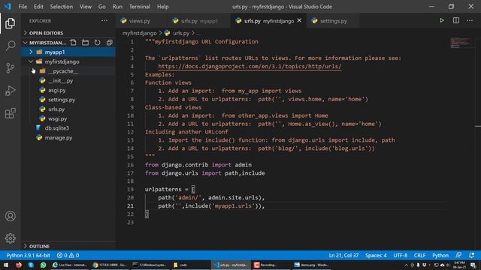Viewport: 481px width, 270px height.
Task: Click the New Folder icon in explorer
Action: coord(85,43)
